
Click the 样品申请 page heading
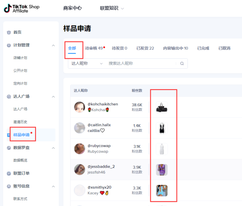point(77,29)
